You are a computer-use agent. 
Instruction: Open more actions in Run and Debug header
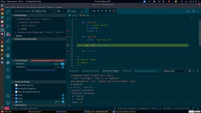[63, 11]
